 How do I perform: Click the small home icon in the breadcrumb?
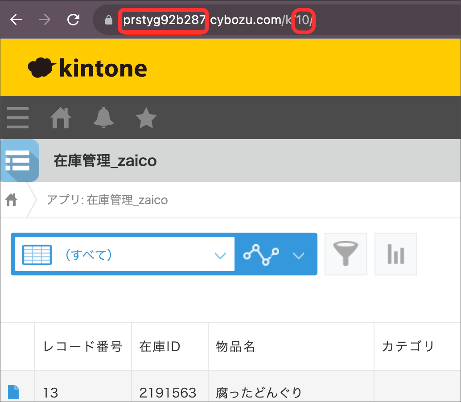[x=11, y=200]
